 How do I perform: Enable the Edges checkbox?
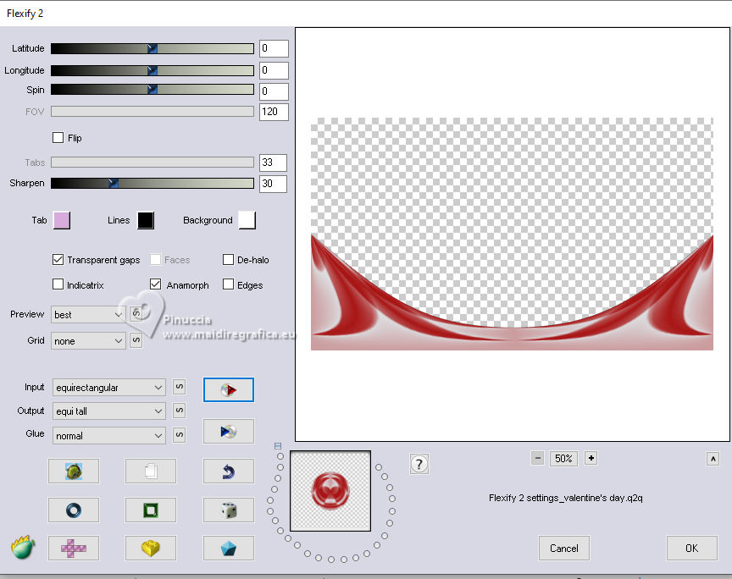(x=228, y=284)
